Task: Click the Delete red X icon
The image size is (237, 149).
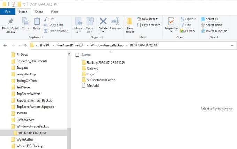Action: pos(103,21)
